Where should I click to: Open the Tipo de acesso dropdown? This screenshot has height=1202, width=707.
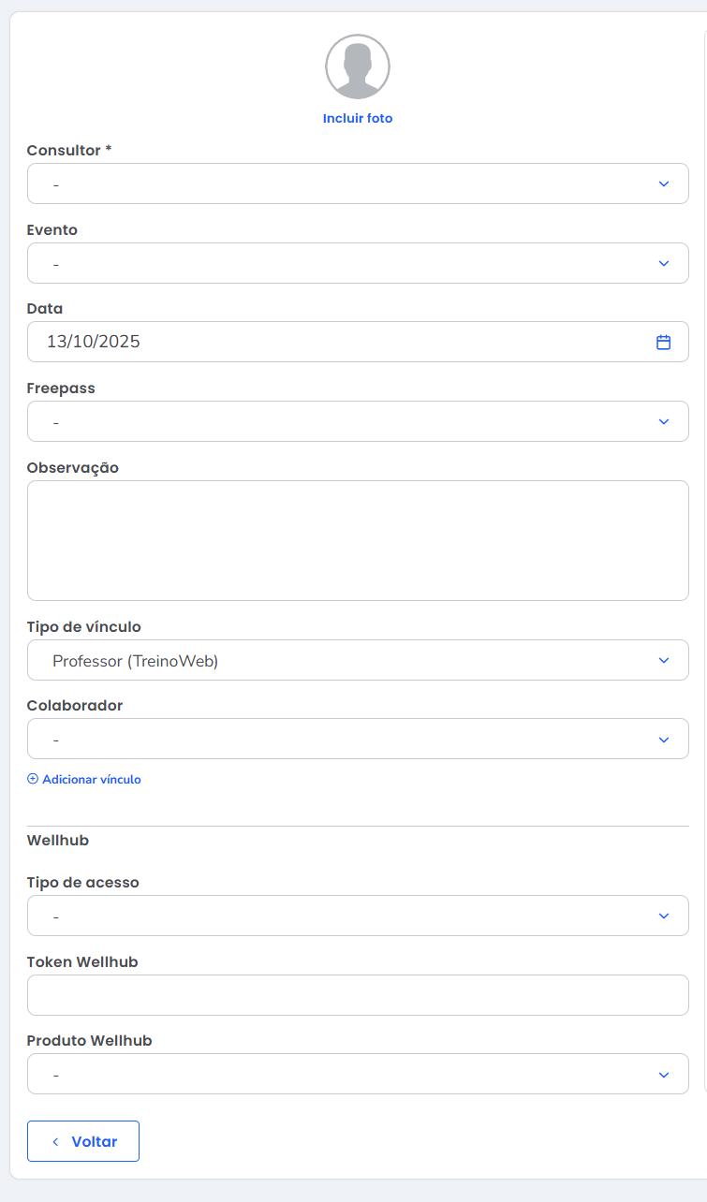(x=346, y=916)
